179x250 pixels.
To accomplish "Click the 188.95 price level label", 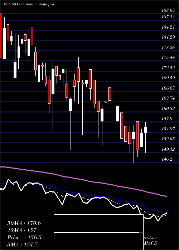I will (168, 10).
